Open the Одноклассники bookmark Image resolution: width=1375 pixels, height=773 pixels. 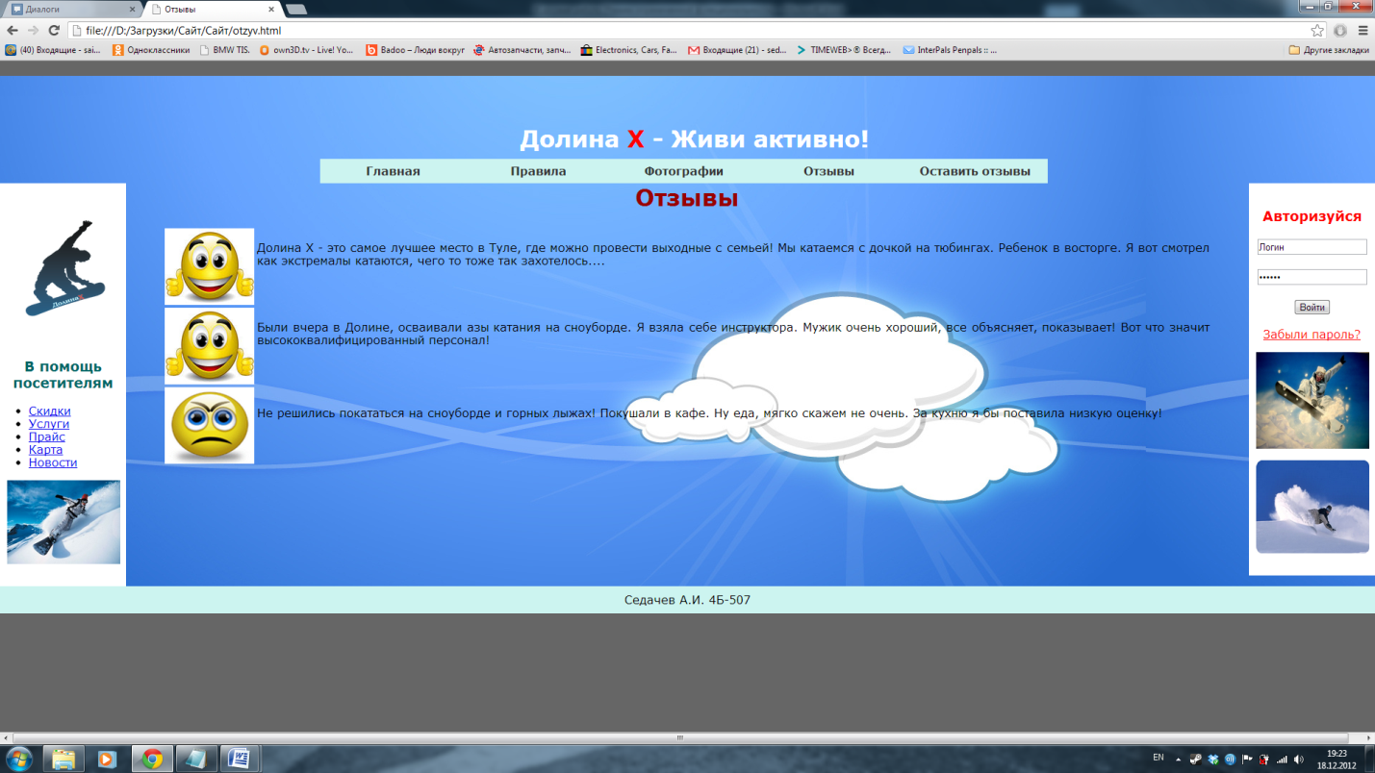[151, 50]
